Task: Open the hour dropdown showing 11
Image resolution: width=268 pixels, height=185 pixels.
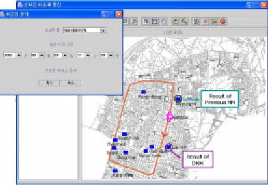Action: coord(84,55)
